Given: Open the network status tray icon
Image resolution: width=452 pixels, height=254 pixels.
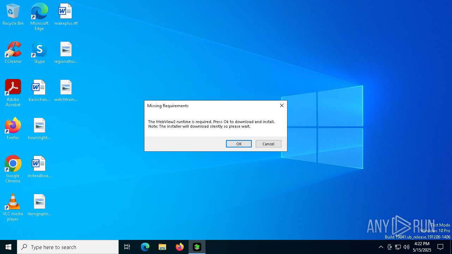Looking at the screenshot, I should pyautogui.click(x=398, y=247).
